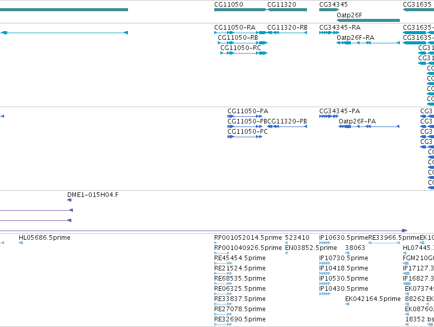Click the EN03852.5prime label
This screenshot has width=434, height=327.
coord(311,248)
